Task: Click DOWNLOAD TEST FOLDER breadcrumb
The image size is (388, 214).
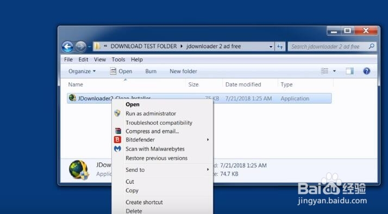Action: [x=143, y=46]
